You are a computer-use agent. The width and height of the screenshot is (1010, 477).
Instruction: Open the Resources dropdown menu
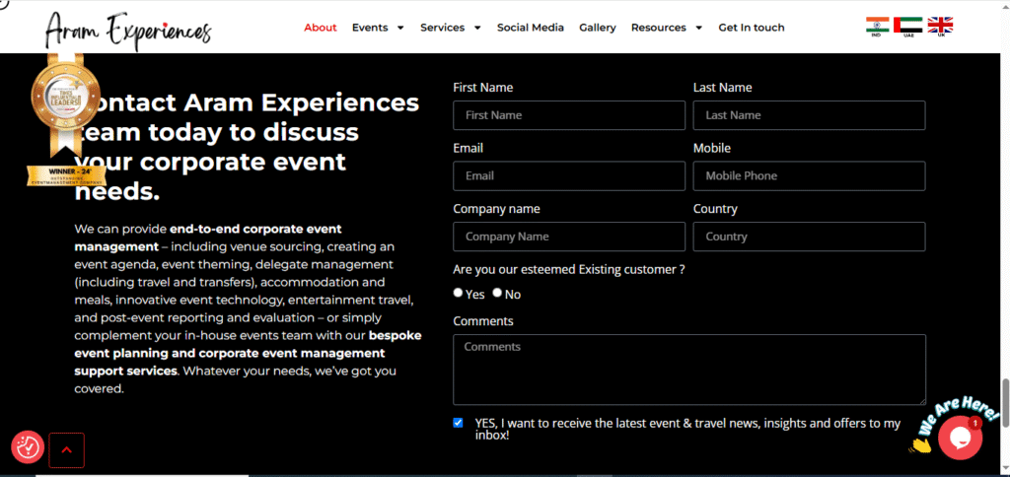coord(666,28)
